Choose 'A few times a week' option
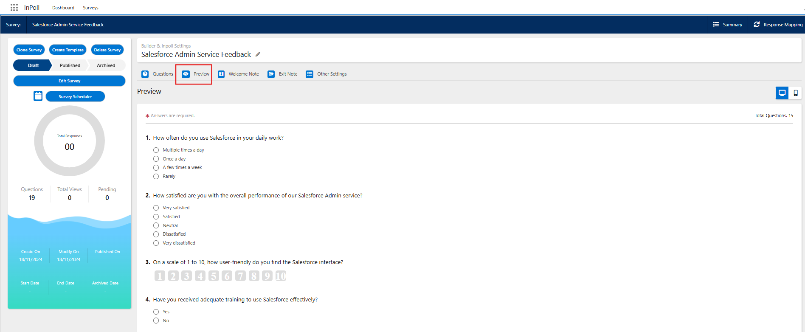 coord(156,167)
